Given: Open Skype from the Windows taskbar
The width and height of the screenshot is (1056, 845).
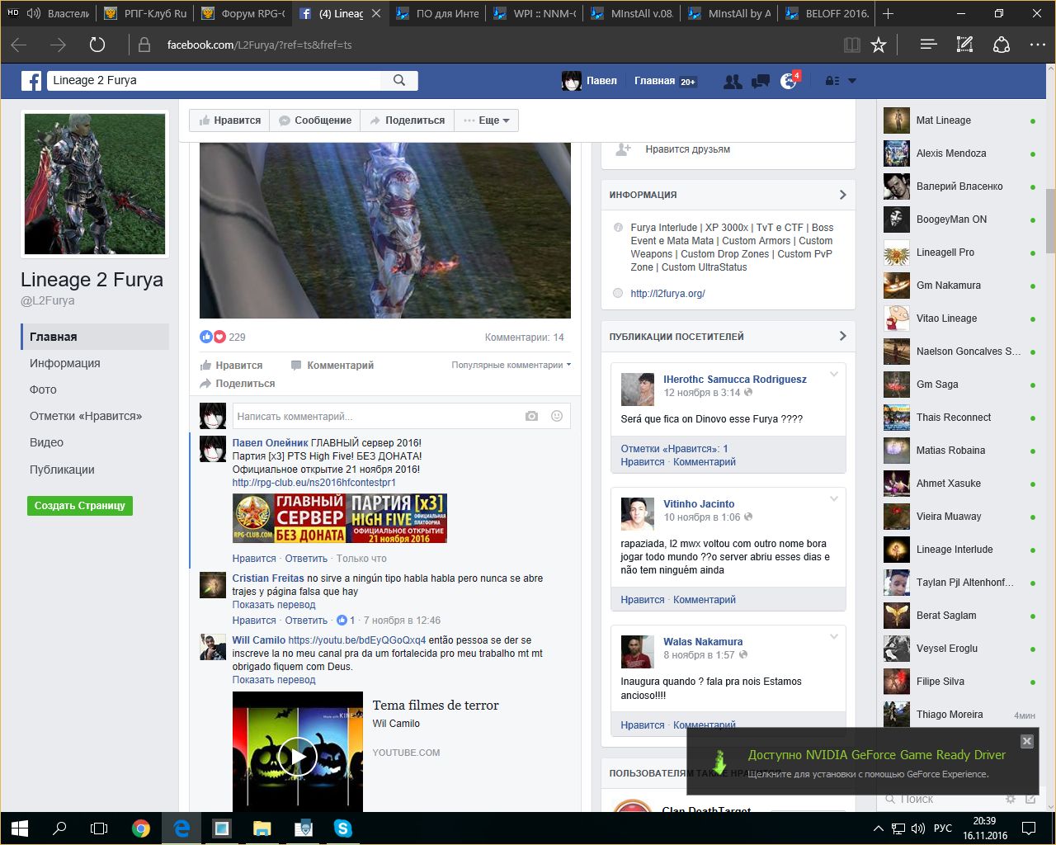Looking at the screenshot, I should [x=342, y=828].
